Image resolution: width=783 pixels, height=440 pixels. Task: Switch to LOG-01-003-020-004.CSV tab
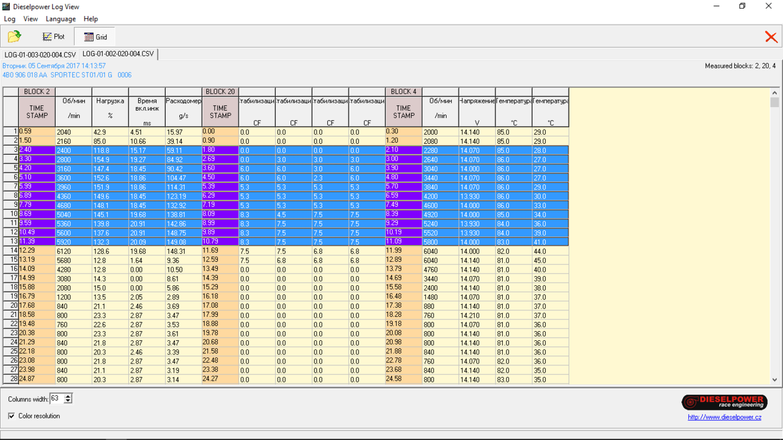pyautogui.click(x=40, y=54)
